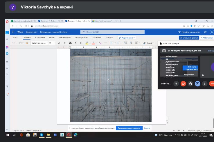Toggle present screen button in Meet popup
Viewport: 214px width, 142px height.
pyautogui.click(x=197, y=84)
